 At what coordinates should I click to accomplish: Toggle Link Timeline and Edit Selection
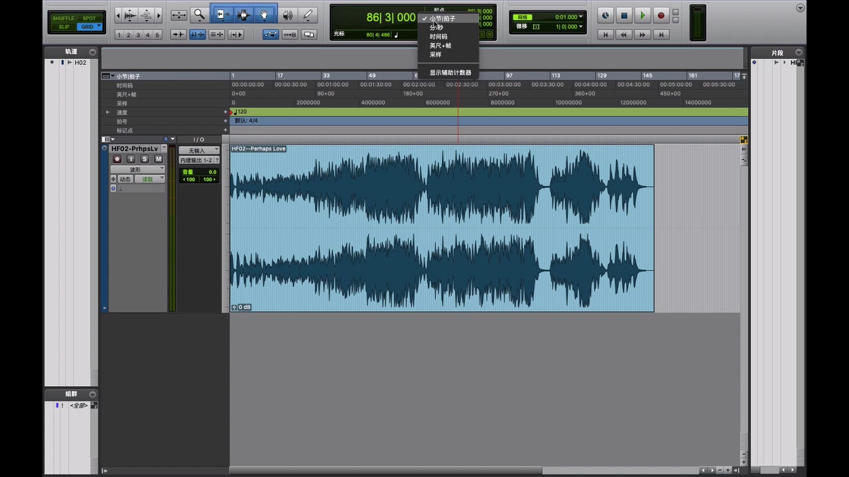pyautogui.click(x=198, y=34)
